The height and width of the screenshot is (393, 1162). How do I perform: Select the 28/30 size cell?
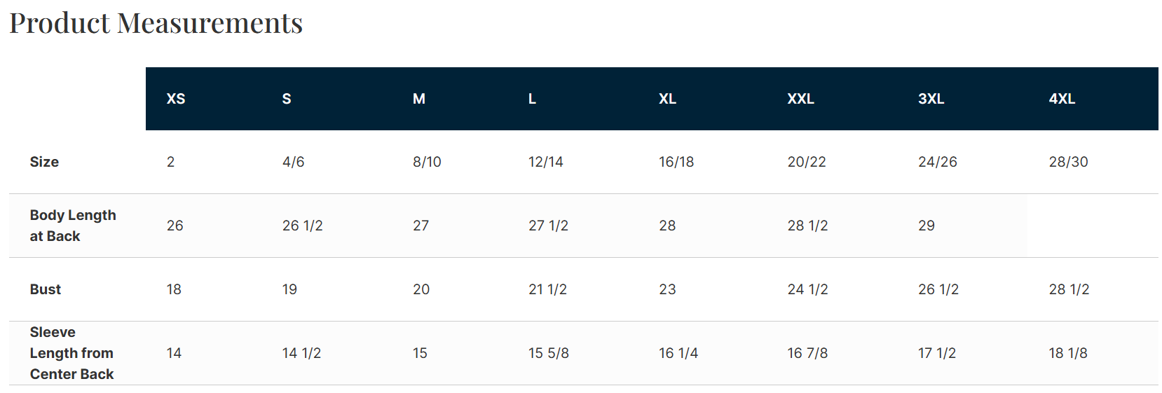tap(1068, 162)
